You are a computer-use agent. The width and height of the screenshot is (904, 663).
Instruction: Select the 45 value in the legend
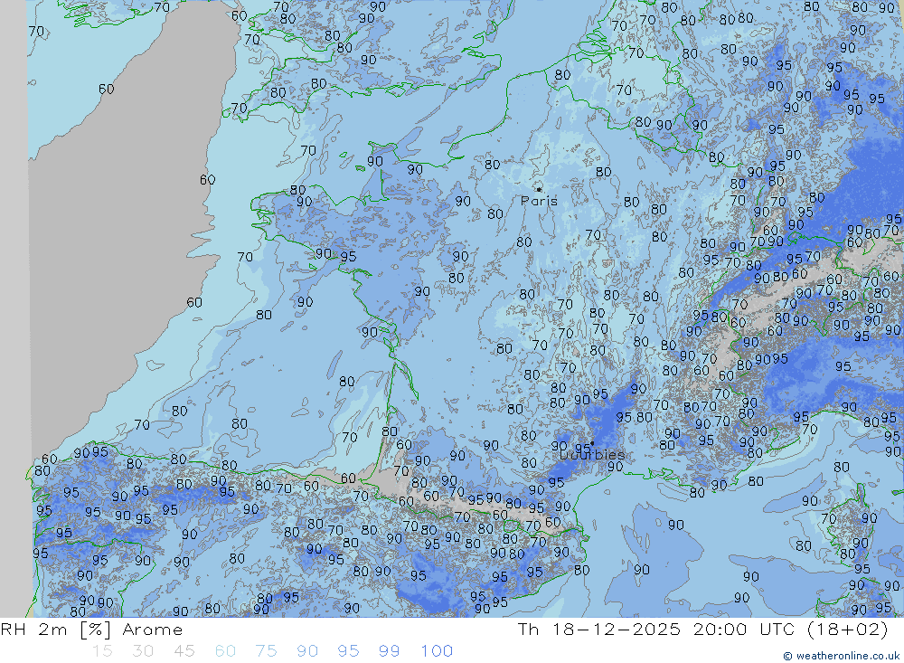click(x=184, y=651)
